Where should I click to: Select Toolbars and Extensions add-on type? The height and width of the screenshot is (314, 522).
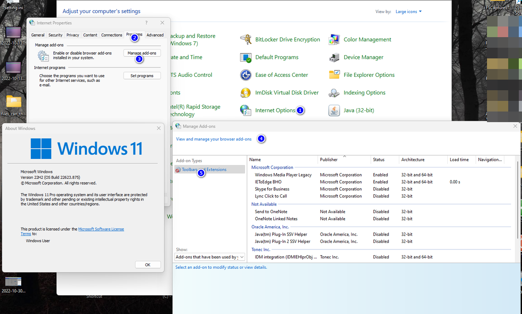(210, 169)
